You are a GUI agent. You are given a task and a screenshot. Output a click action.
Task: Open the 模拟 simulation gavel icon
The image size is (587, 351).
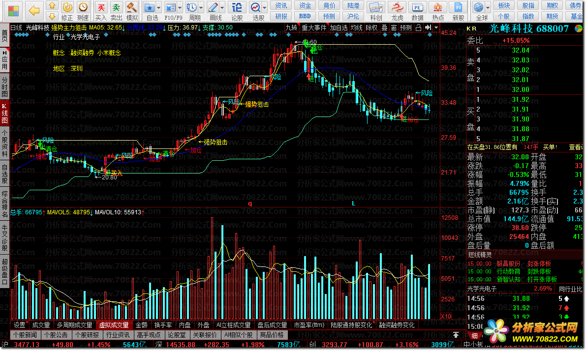point(132,7)
